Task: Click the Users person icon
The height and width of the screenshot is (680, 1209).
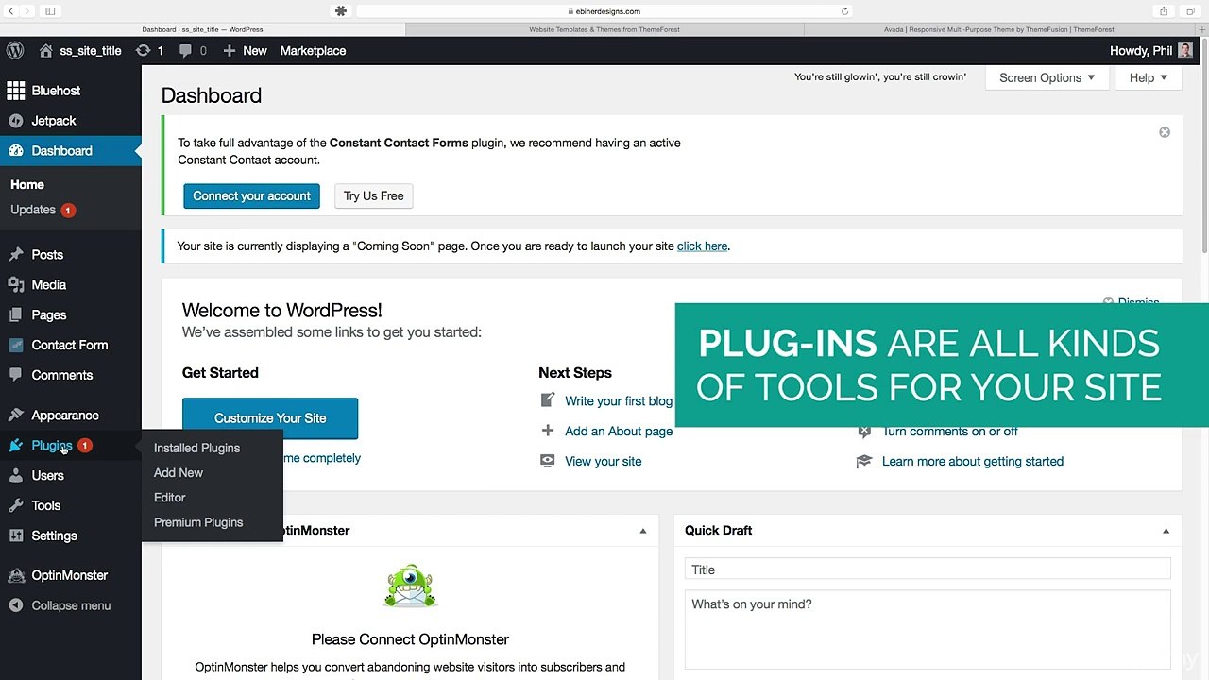Action: click(x=16, y=476)
